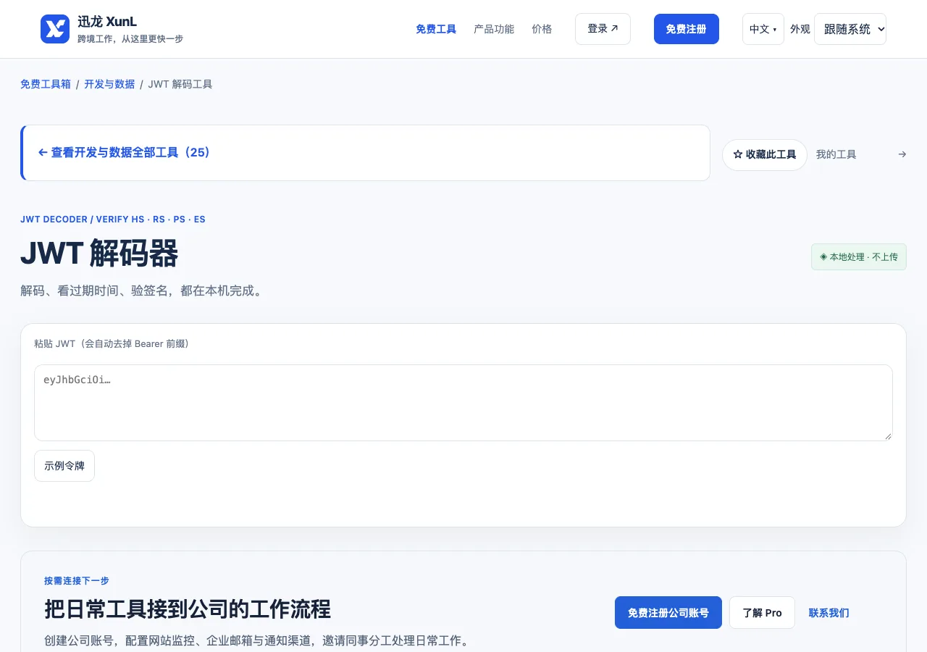Click the 登录 button
This screenshot has height=652, width=927.
tap(603, 29)
